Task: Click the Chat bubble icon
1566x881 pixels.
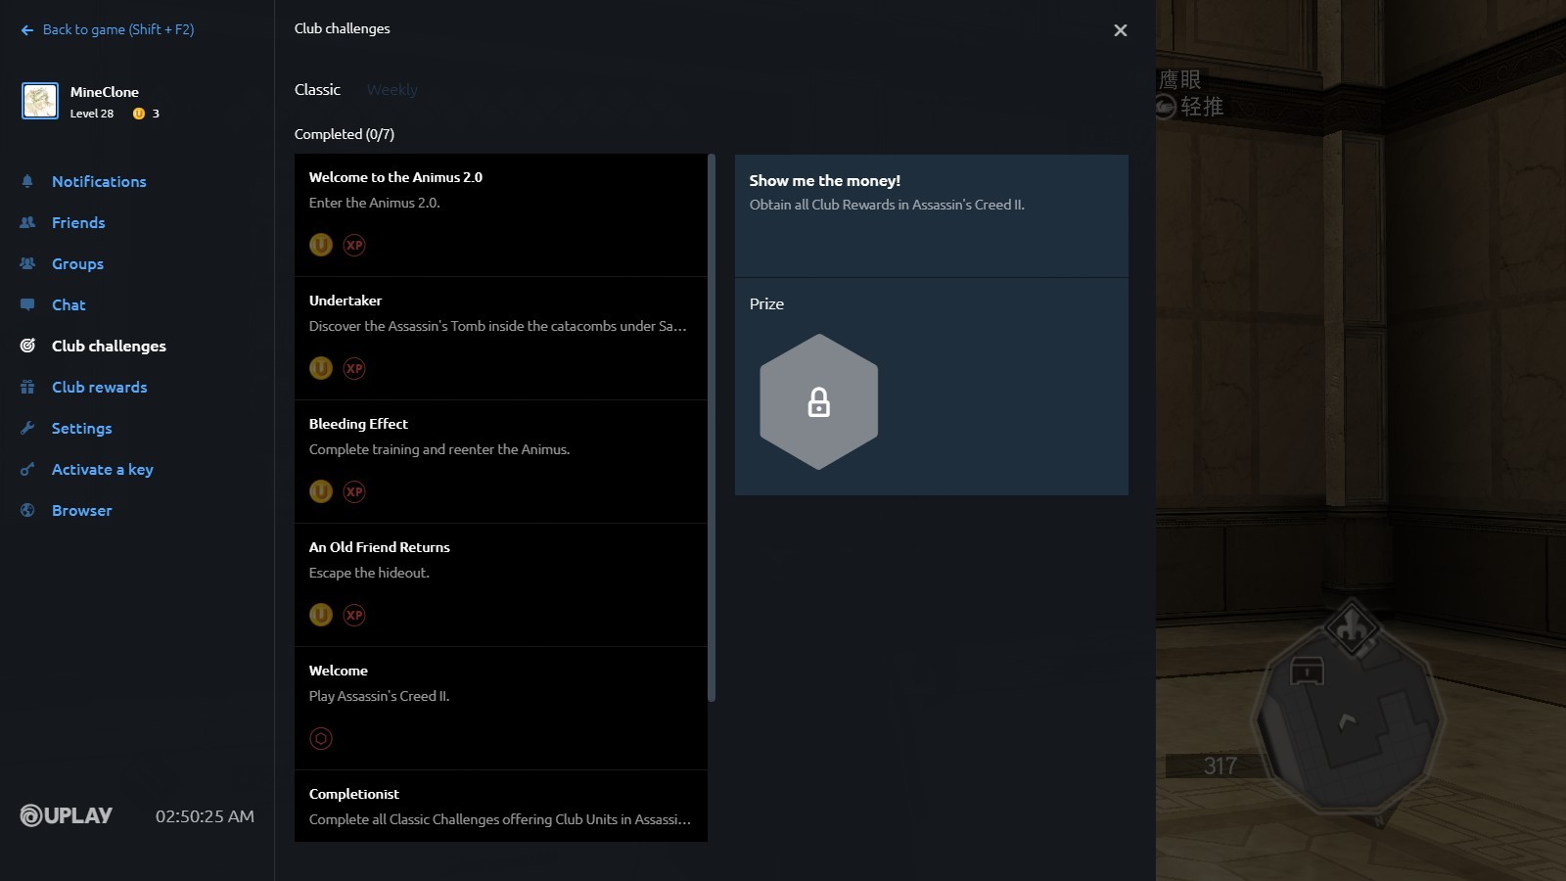Action: 27,304
